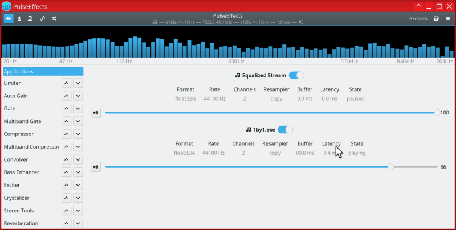Open the Limiter settings

pyautogui.click(x=12, y=83)
